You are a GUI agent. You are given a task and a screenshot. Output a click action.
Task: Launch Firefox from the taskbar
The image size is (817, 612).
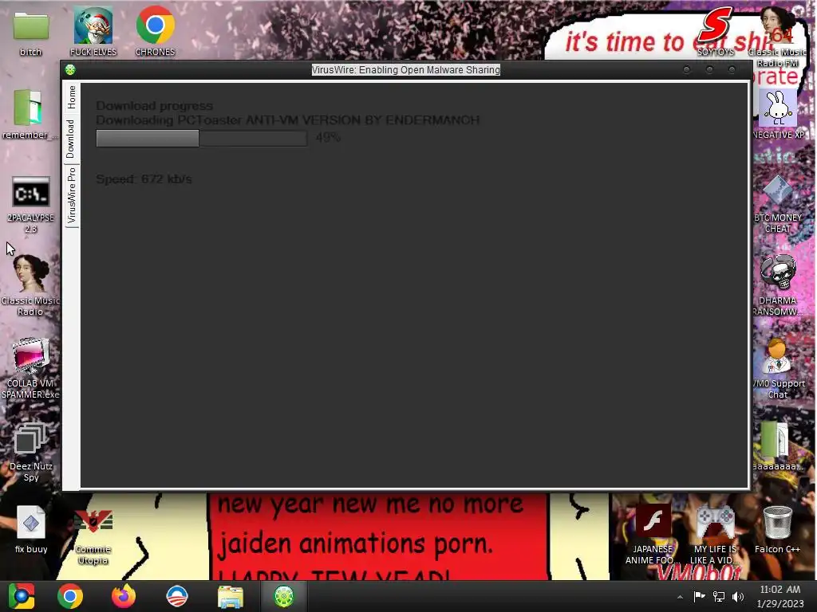(124, 596)
